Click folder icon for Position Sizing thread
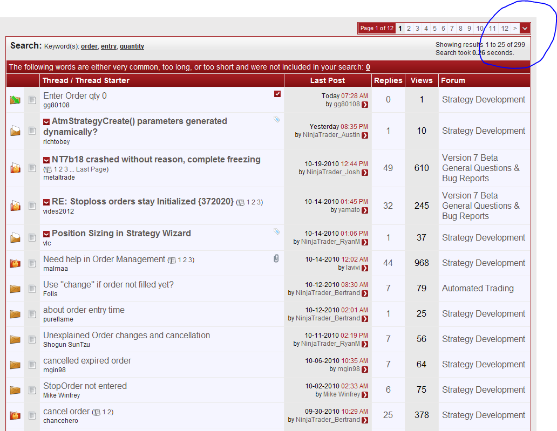The image size is (557, 431). (15, 237)
